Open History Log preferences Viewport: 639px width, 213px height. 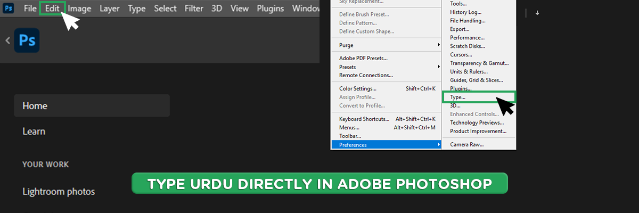click(466, 12)
